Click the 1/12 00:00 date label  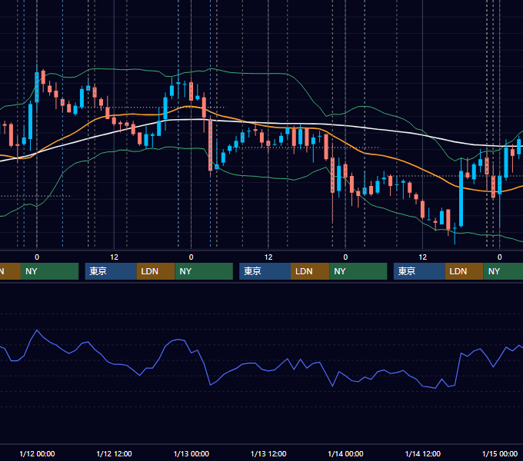coord(37,453)
